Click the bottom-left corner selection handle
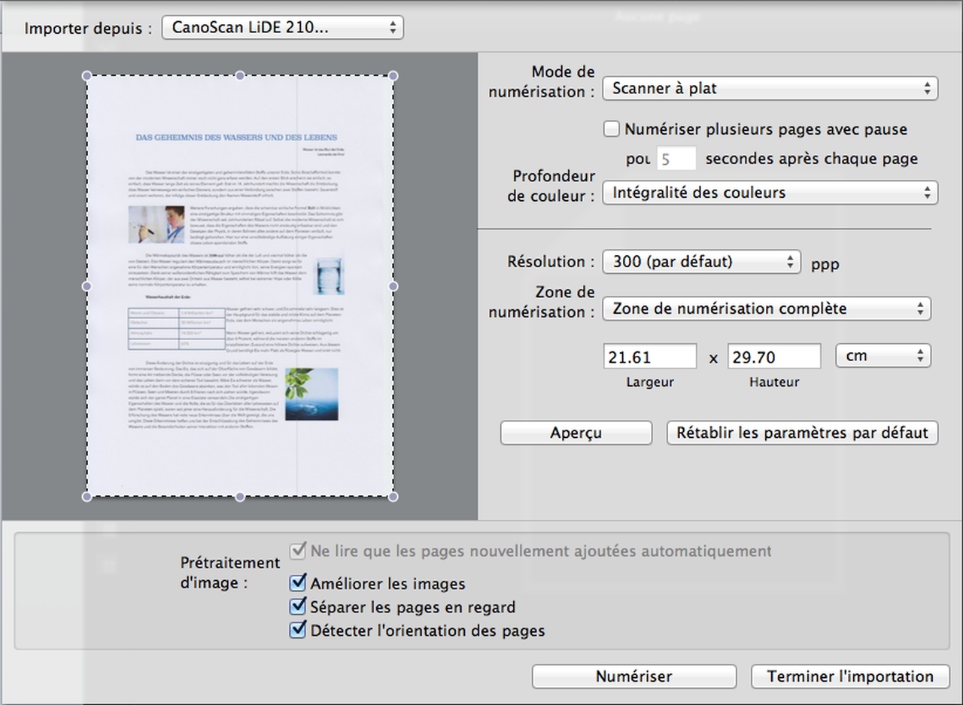Screen dimensions: 963x705 click(87, 496)
